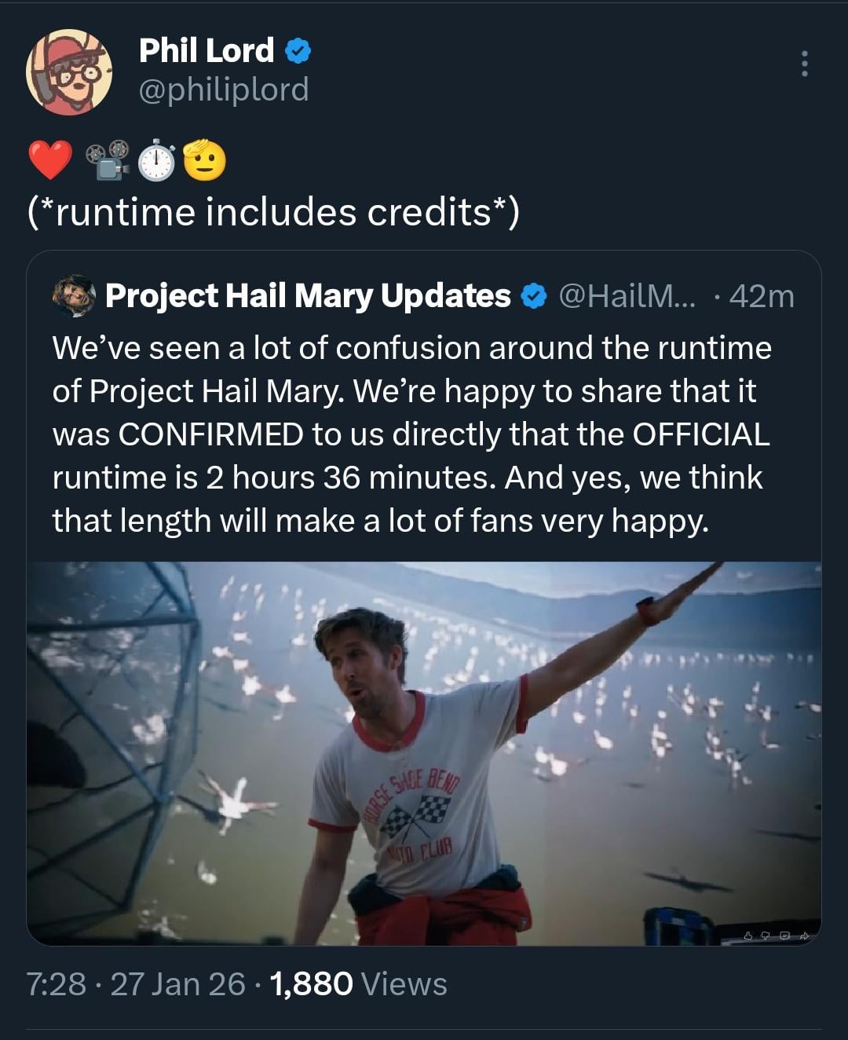Click the comment icon on the image

[x=784, y=936]
